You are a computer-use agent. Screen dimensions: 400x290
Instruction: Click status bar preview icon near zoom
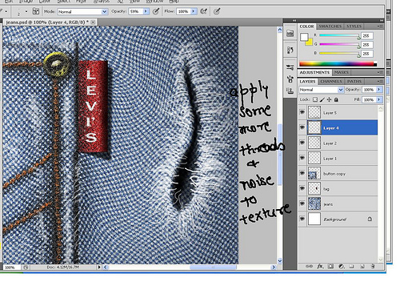click(26, 267)
